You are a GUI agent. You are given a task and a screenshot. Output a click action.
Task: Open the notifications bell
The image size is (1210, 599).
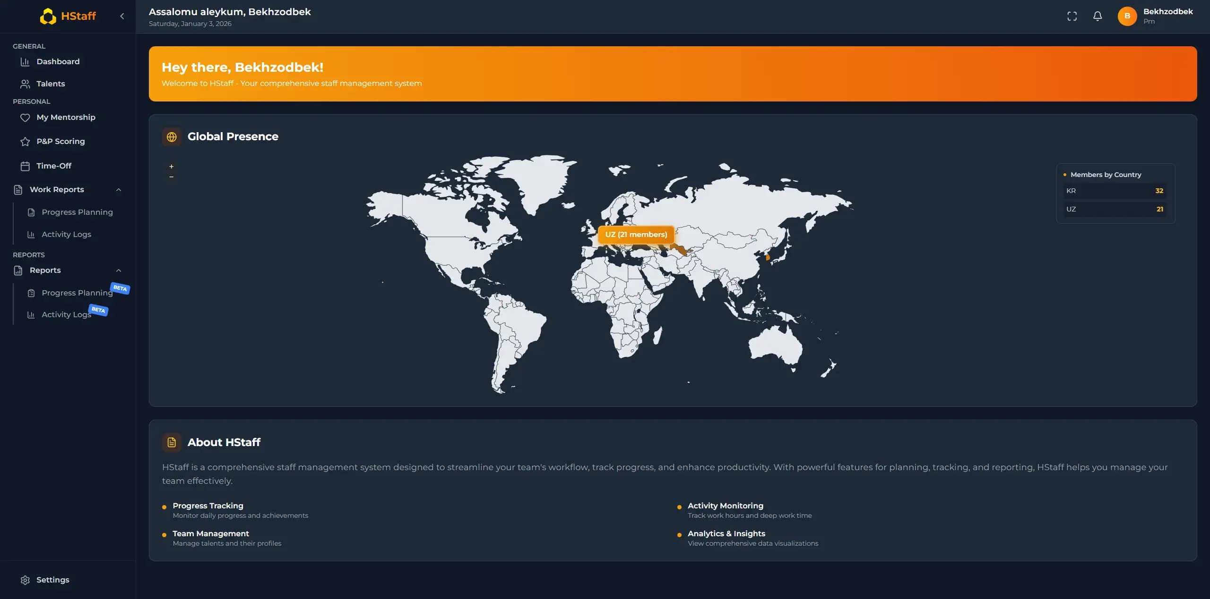(1098, 16)
